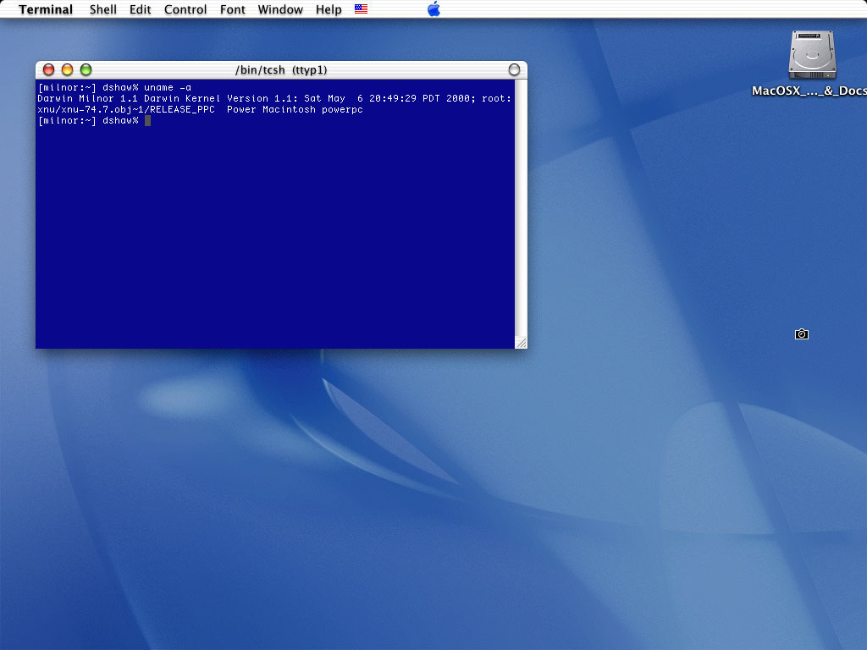The height and width of the screenshot is (650, 867).
Task: Click the camera screenshot icon on desktop
Action: click(802, 333)
